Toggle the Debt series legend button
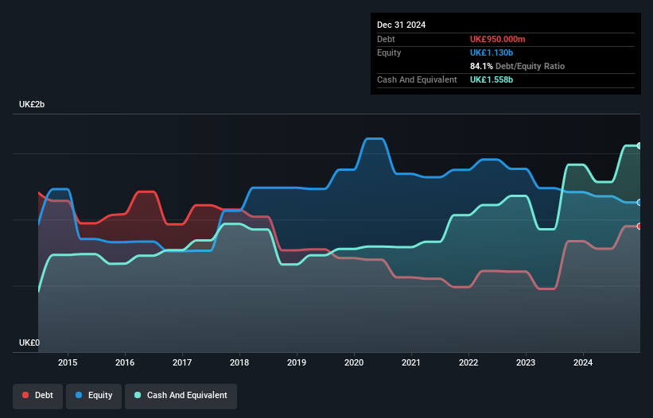Viewport: 653px width, 418px height. point(38,396)
